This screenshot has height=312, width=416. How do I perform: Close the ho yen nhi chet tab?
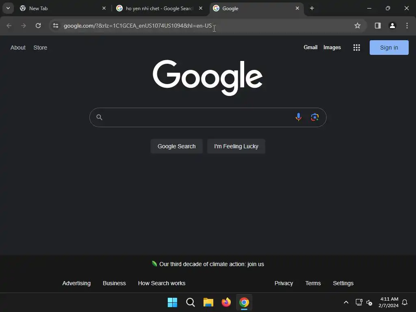[x=201, y=8]
